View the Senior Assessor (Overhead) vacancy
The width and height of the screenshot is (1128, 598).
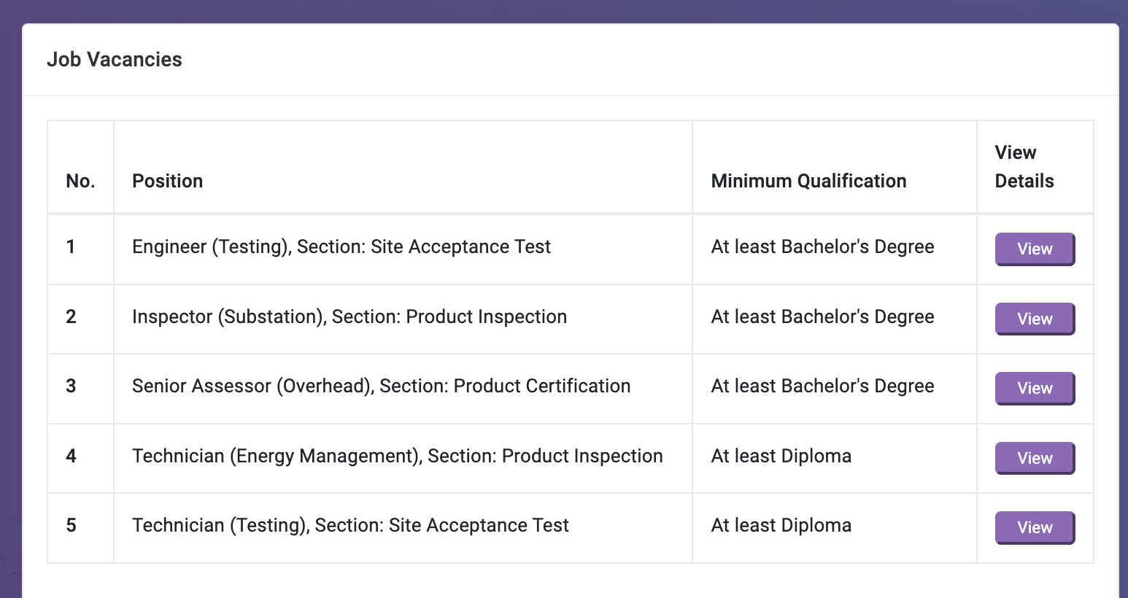(x=1035, y=388)
